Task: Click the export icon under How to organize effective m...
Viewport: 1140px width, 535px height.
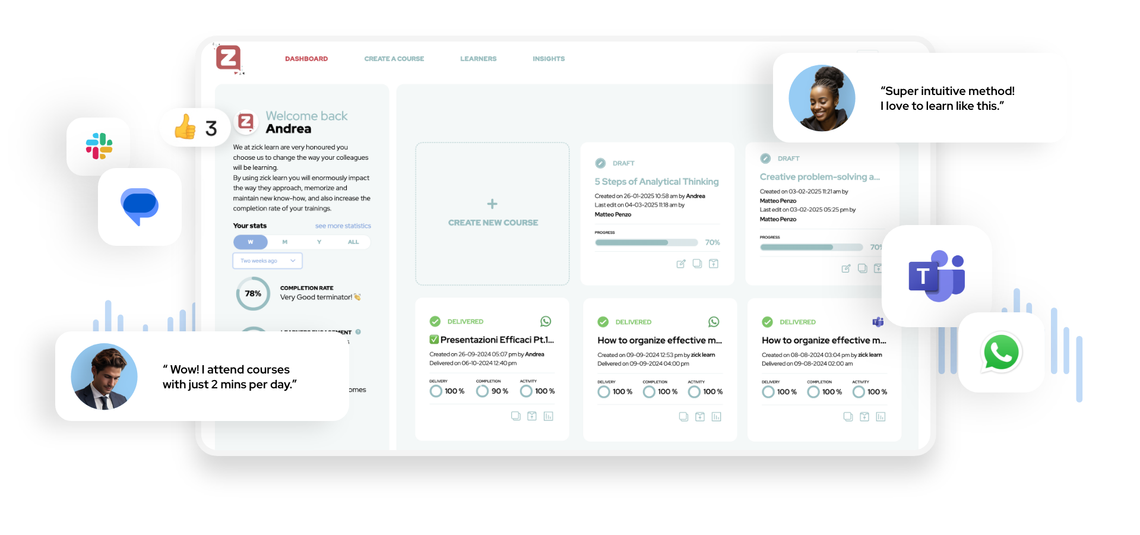Action: click(699, 416)
